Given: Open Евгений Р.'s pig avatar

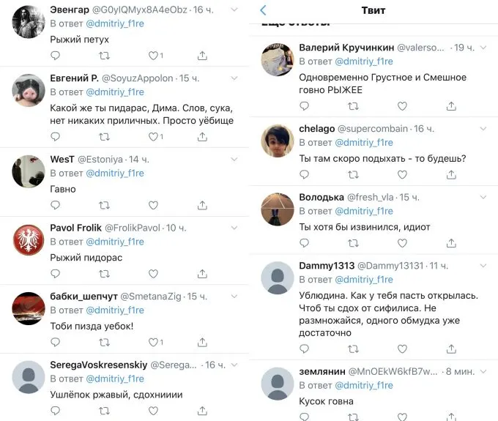Looking at the screenshot, I should pos(29,92).
